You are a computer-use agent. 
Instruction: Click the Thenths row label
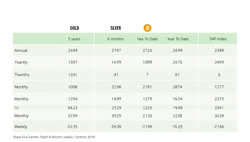pyautogui.click(x=22, y=75)
